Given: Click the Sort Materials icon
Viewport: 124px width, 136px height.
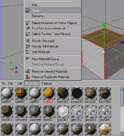Looking at the screenshot, I should coord(28,52).
